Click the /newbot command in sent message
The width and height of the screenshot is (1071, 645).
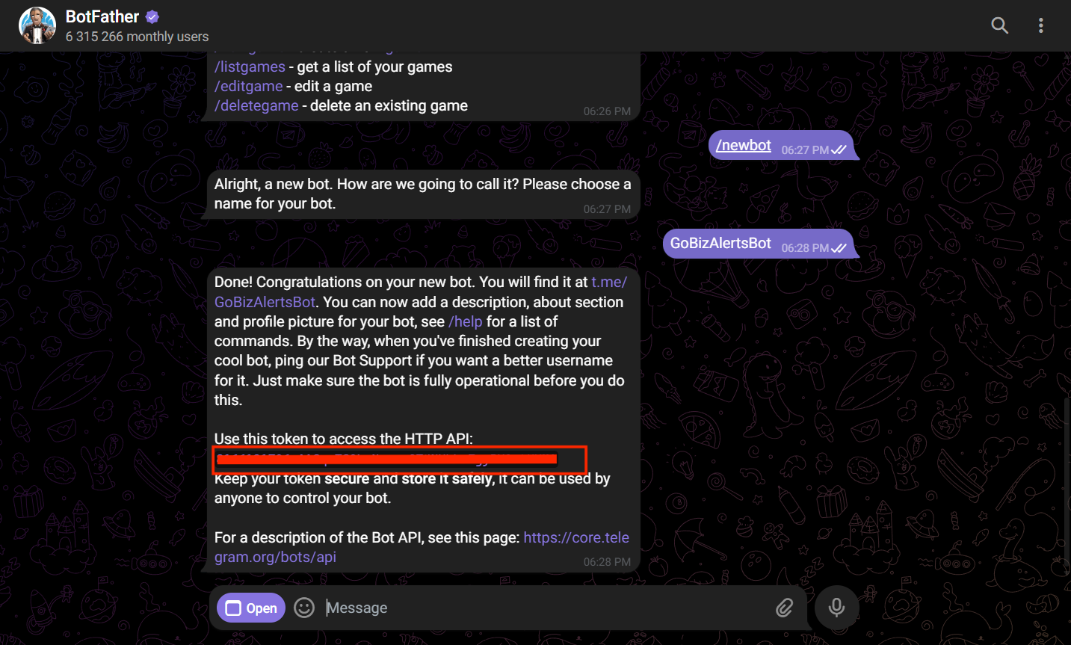743,145
